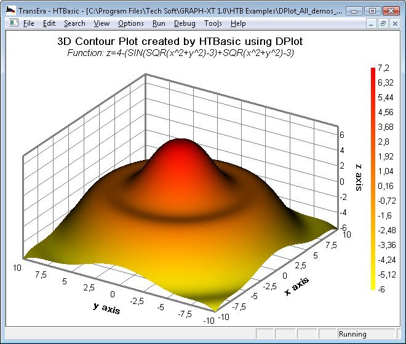Image resolution: width=406 pixels, height=344 pixels.
Task: Click the 'y axis' label
Action: 106,308
